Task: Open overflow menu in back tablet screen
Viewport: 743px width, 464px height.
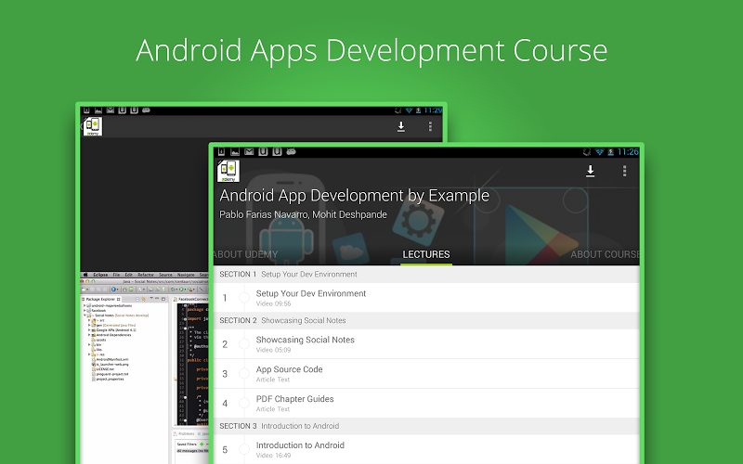Action: click(x=430, y=126)
